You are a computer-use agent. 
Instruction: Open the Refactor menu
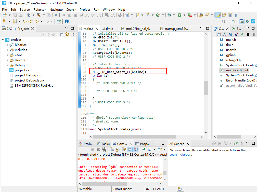pyautogui.click(x=40, y=9)
